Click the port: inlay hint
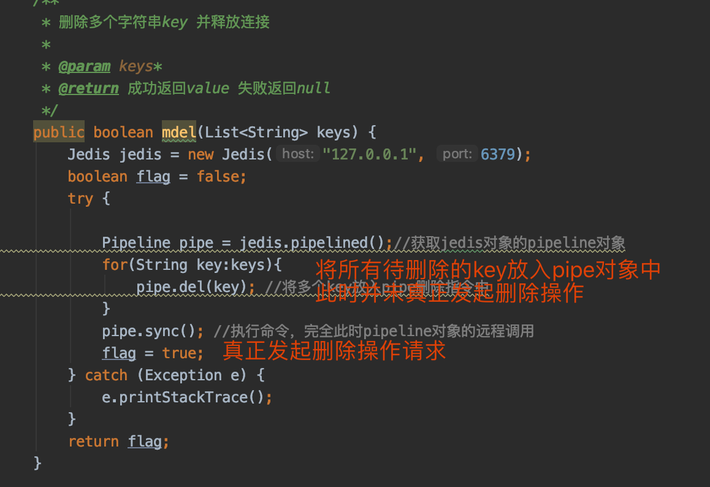Viewport: 710px width, 487px height. pyautogui.click(x=457, y=154)
